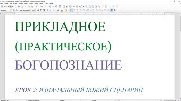The image size is (181, 101).
Task: Toggle strikethrough S formatting
Action: click(47, 10)
